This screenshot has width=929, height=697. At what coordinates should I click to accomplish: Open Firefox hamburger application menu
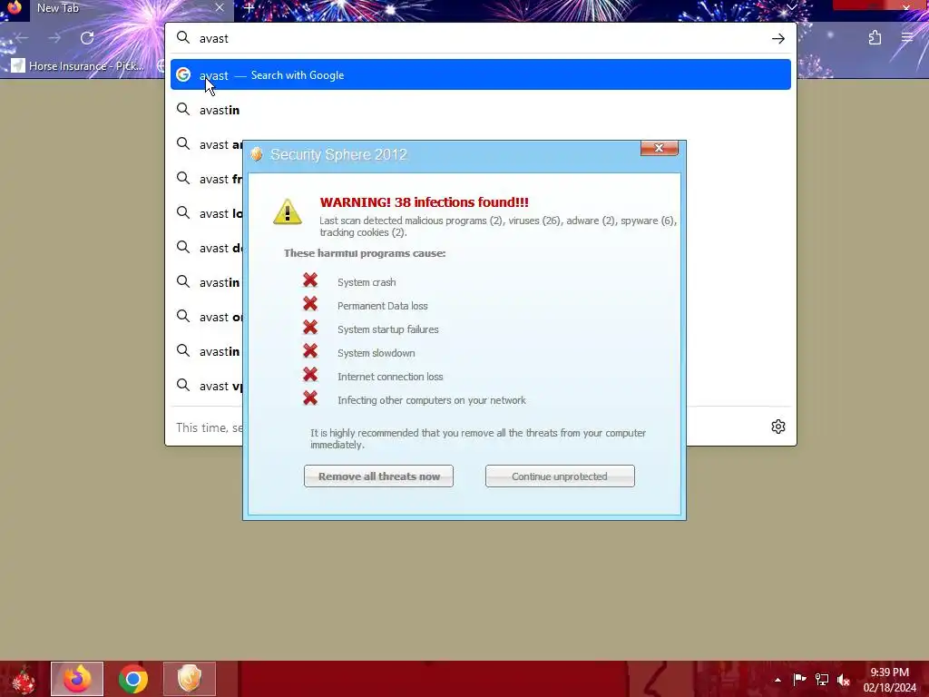pos(906,38)
